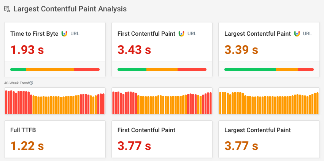Click the CrUX icon beside First Contentful Paint
Viewport: 324px width, 161px height.
point(181,34)
